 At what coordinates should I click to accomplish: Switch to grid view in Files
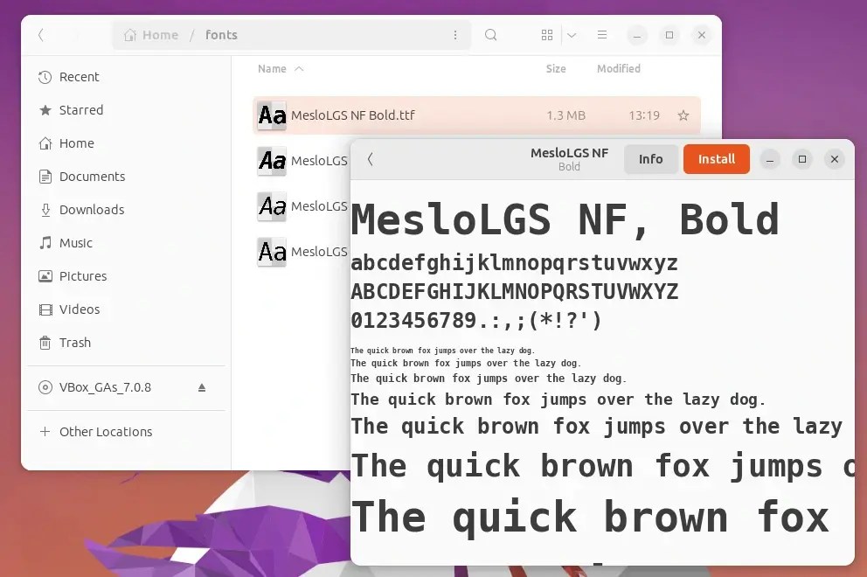(x=547, y=35)
